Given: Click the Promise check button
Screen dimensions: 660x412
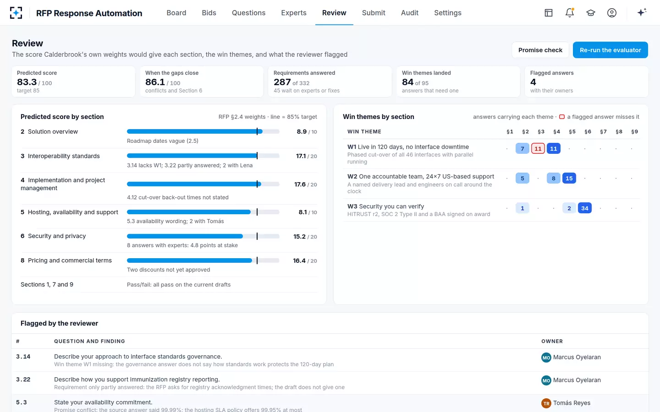Looking at the screenshot, I should pos(540,50).
